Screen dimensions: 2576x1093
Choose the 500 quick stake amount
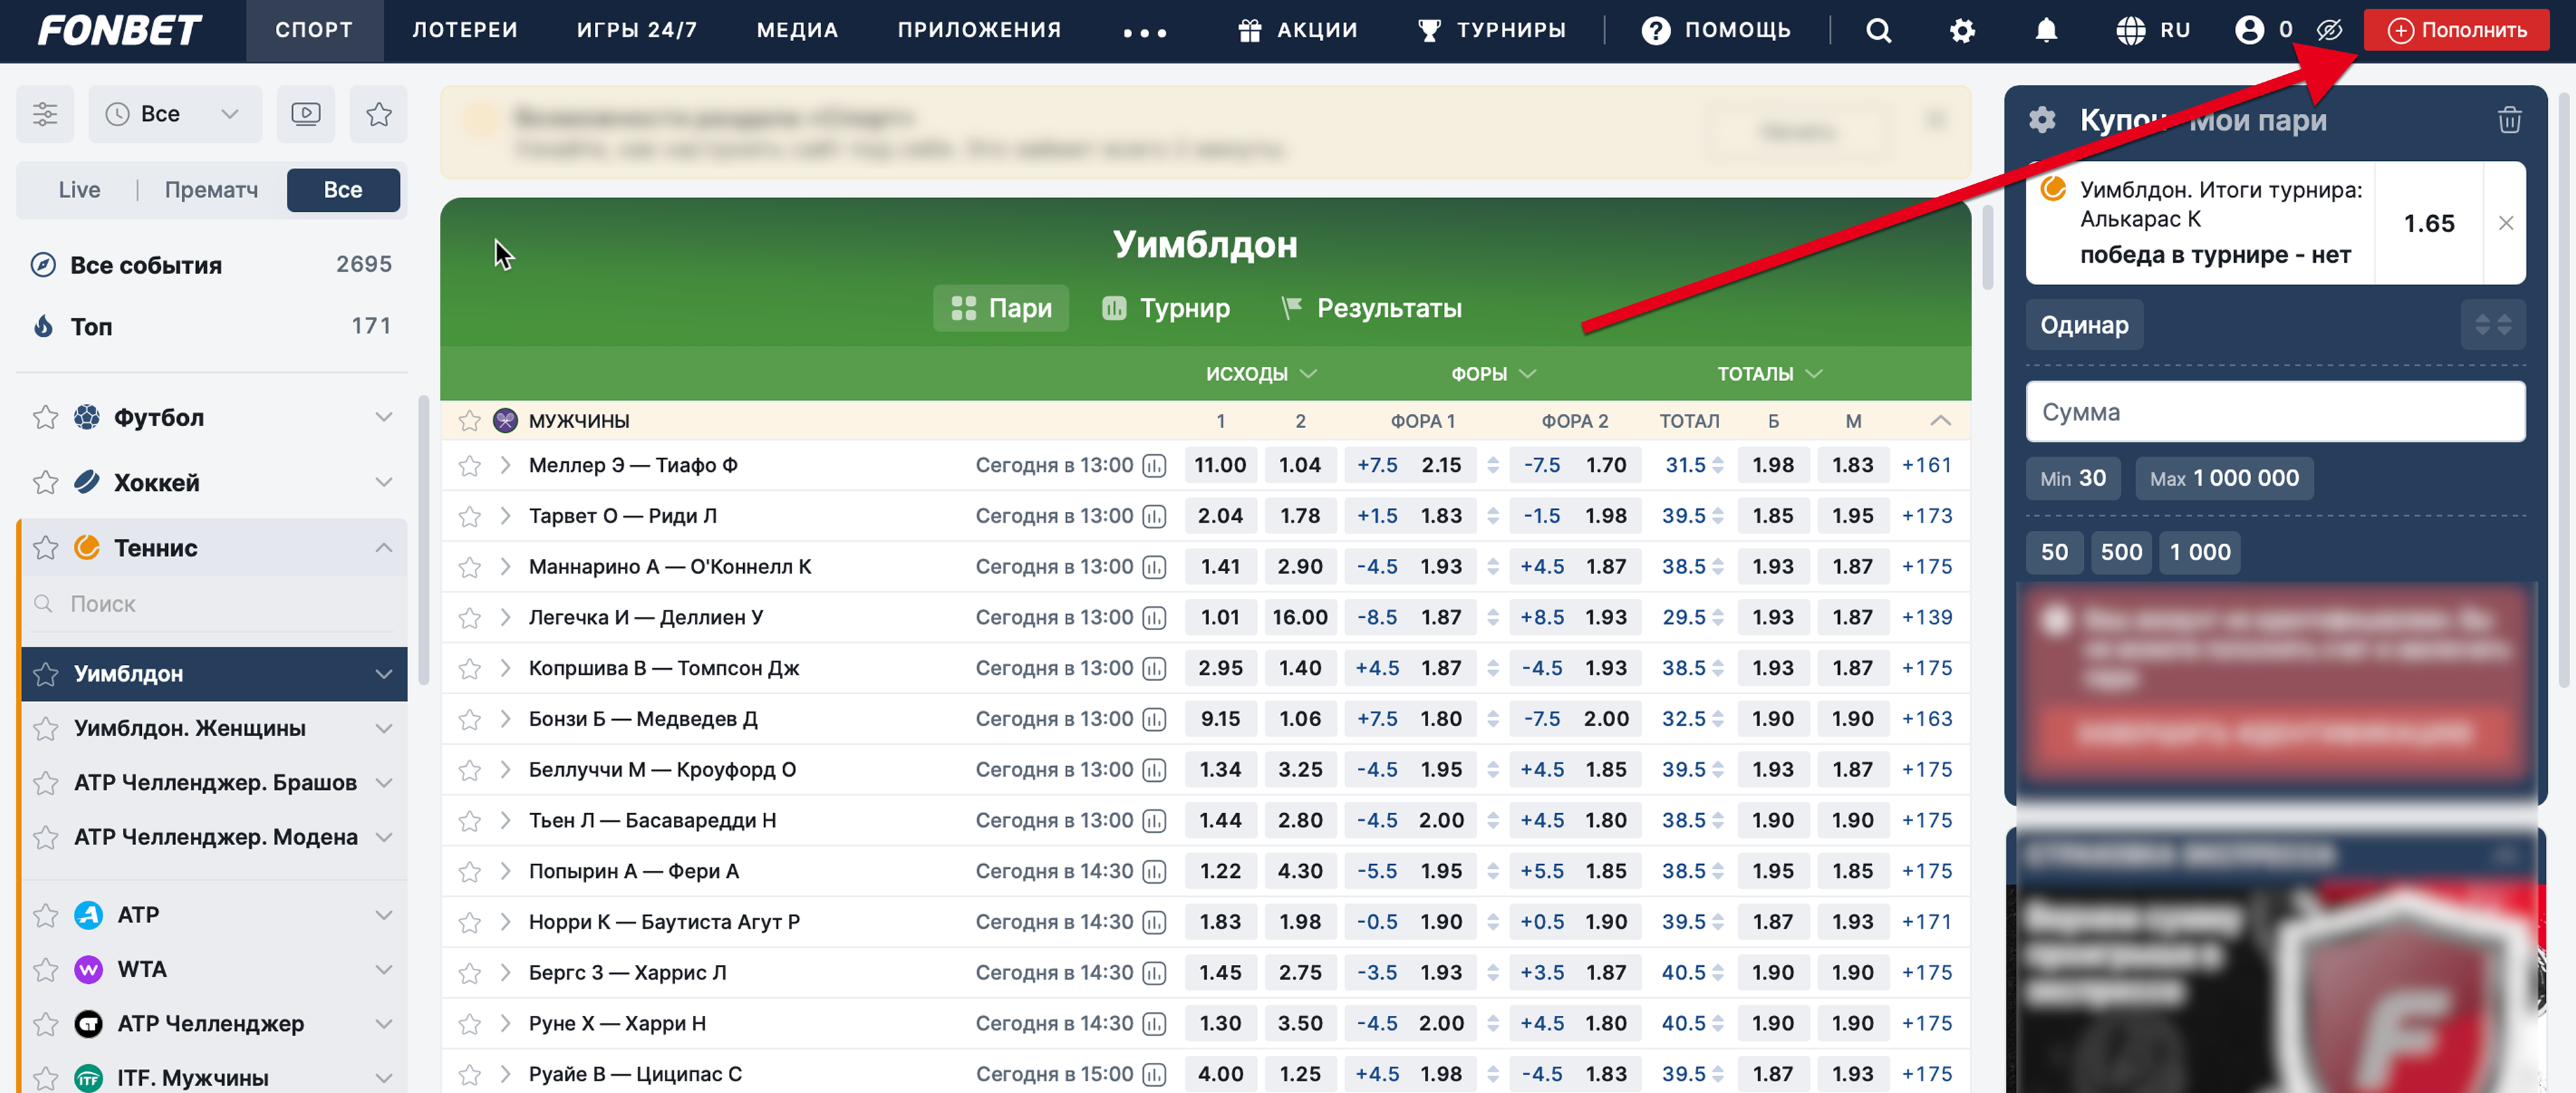(x=2120, y=552)
